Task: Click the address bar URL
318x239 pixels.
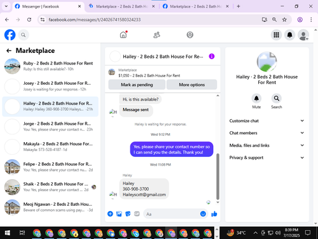Action: point(95,20)
